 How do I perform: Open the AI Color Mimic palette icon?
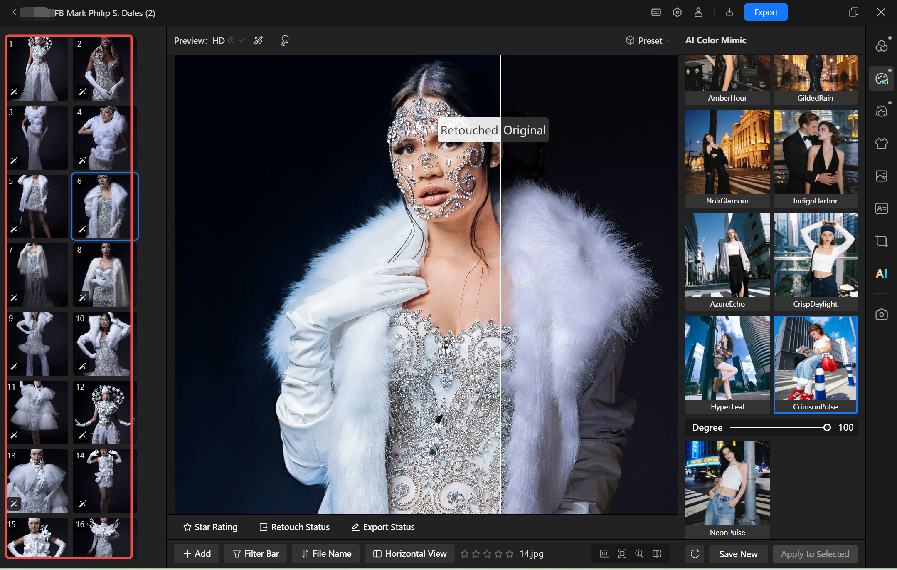(881, 79)
